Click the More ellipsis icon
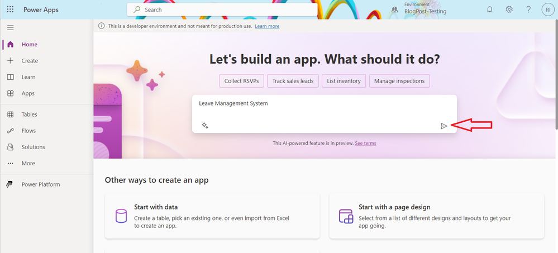 (10, 163)
